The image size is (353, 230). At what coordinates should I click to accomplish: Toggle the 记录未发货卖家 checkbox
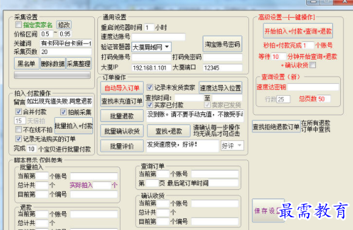click(x=150, y=87)
